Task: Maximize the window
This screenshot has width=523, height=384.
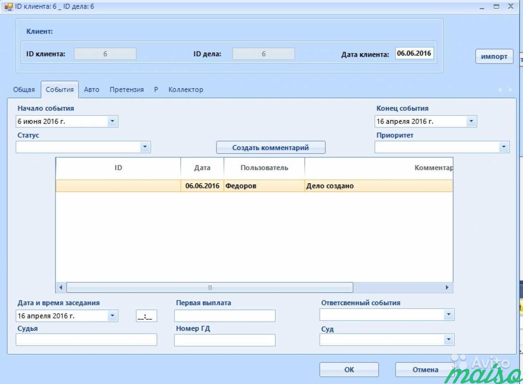Action: tap(496, 7)
